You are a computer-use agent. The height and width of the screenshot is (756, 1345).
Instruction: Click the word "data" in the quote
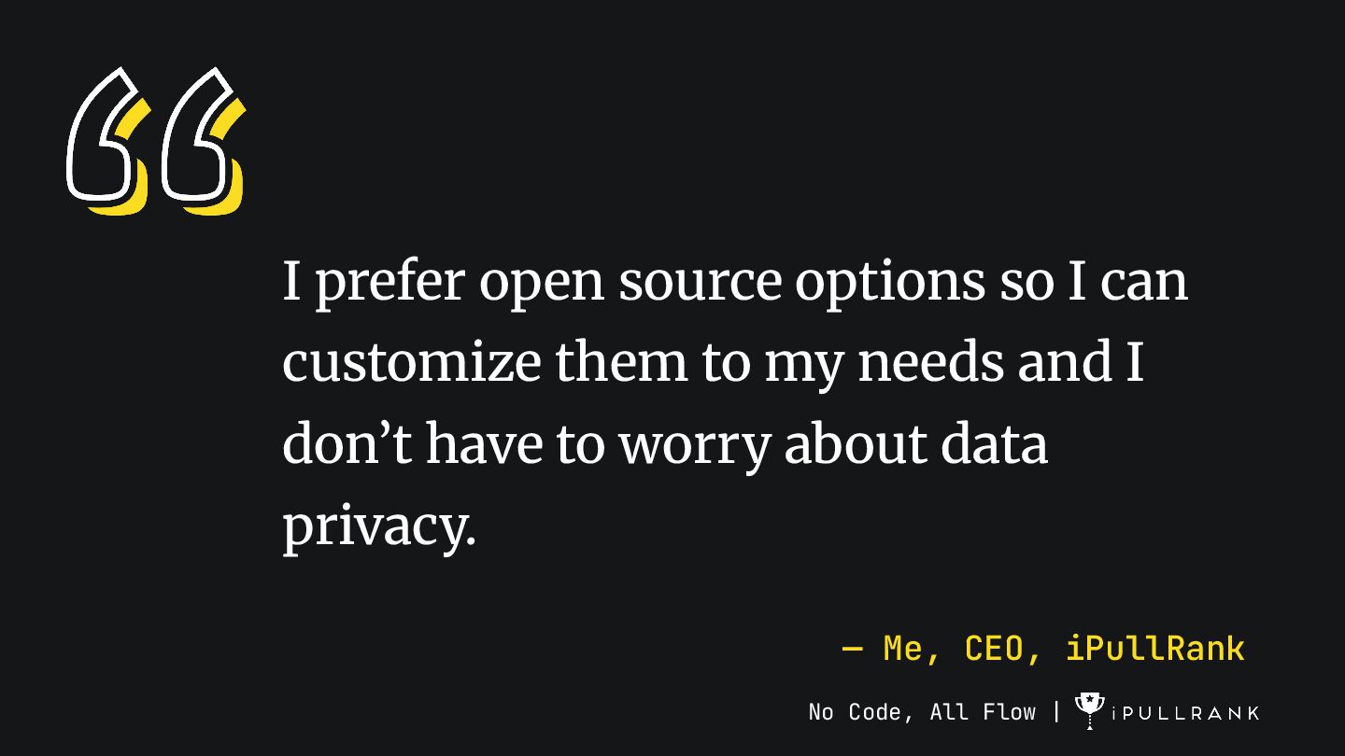(994, 444)
